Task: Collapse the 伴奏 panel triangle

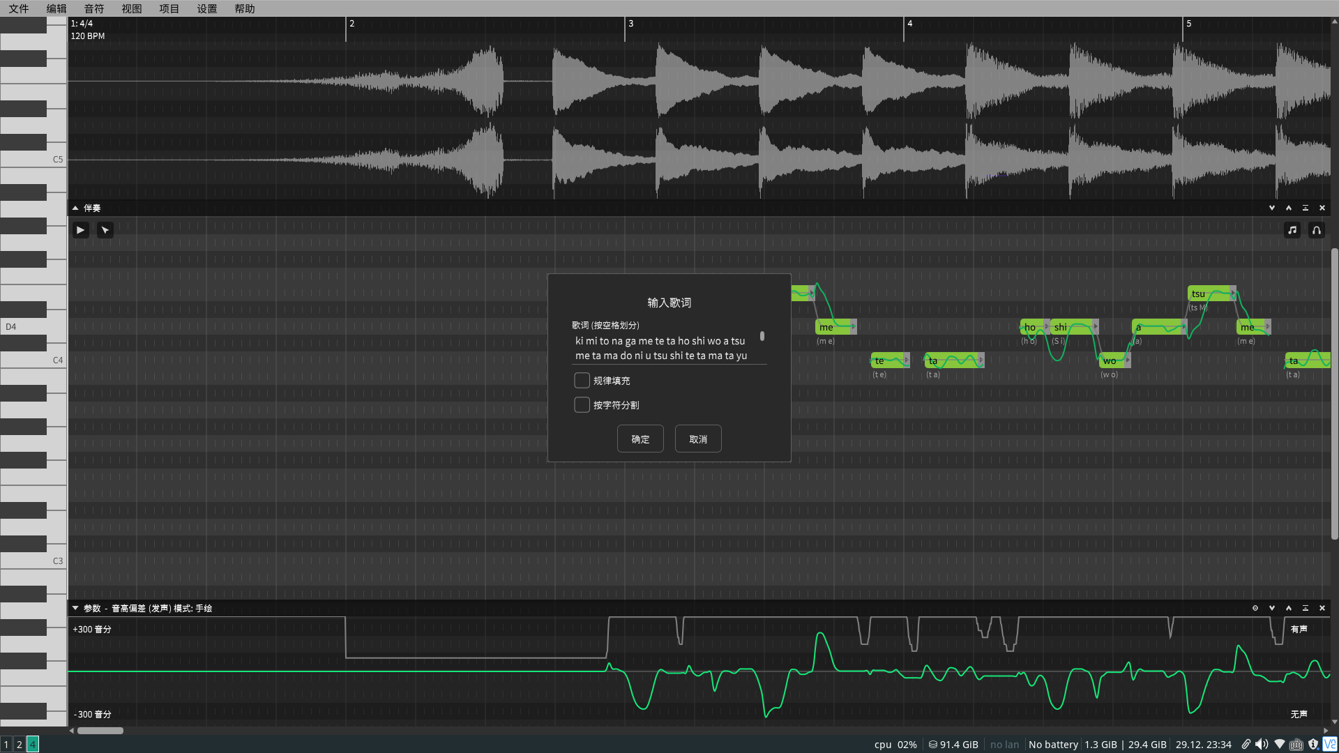Action: tap(75, 208)
